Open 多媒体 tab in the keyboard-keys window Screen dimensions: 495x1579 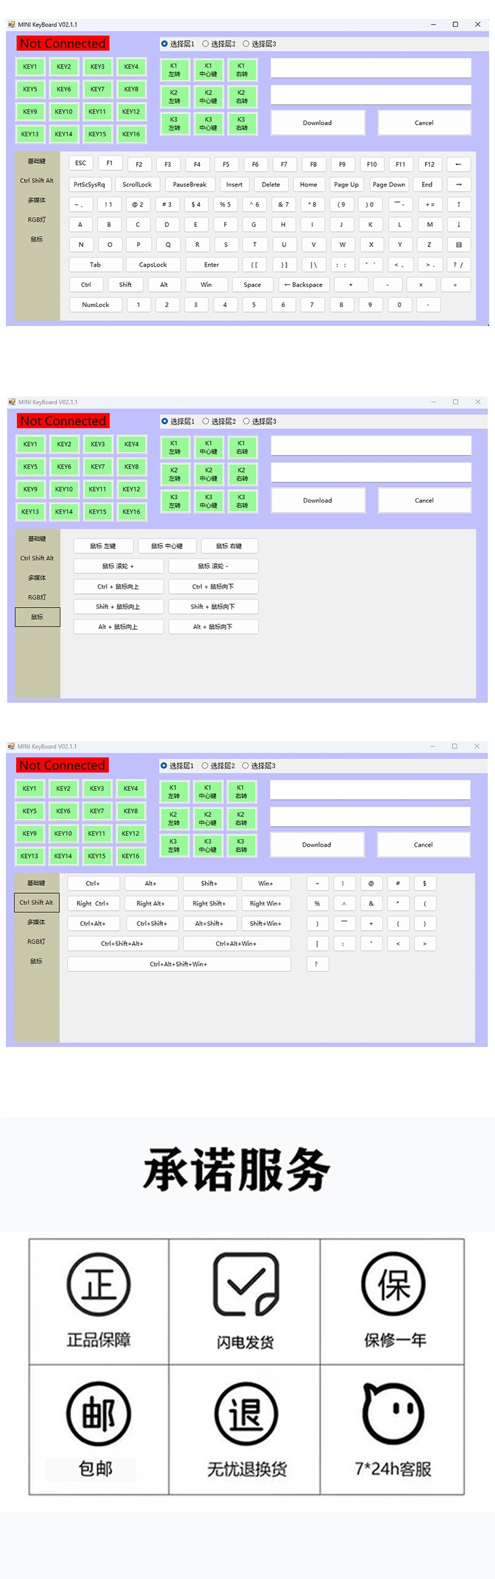pyautogui.click(x=36, y=200)
